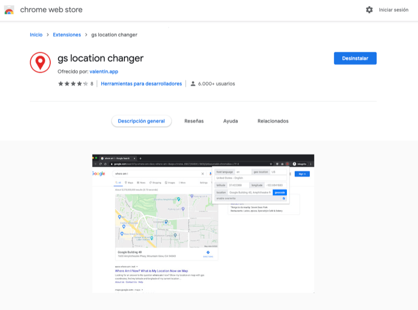Click the '6.000+ usuarios' text
This screenshot has width=418, height=310.
pos(216,84)
